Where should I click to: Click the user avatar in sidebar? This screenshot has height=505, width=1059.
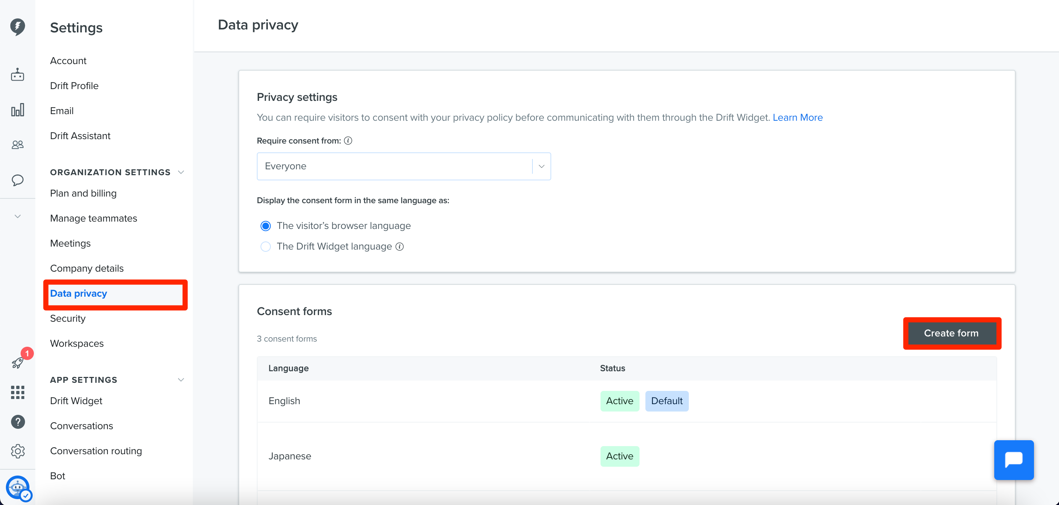point(18,488)
